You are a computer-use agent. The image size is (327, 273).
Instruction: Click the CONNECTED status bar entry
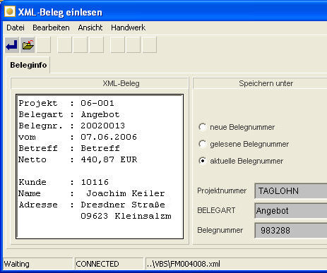coord(109,264)
